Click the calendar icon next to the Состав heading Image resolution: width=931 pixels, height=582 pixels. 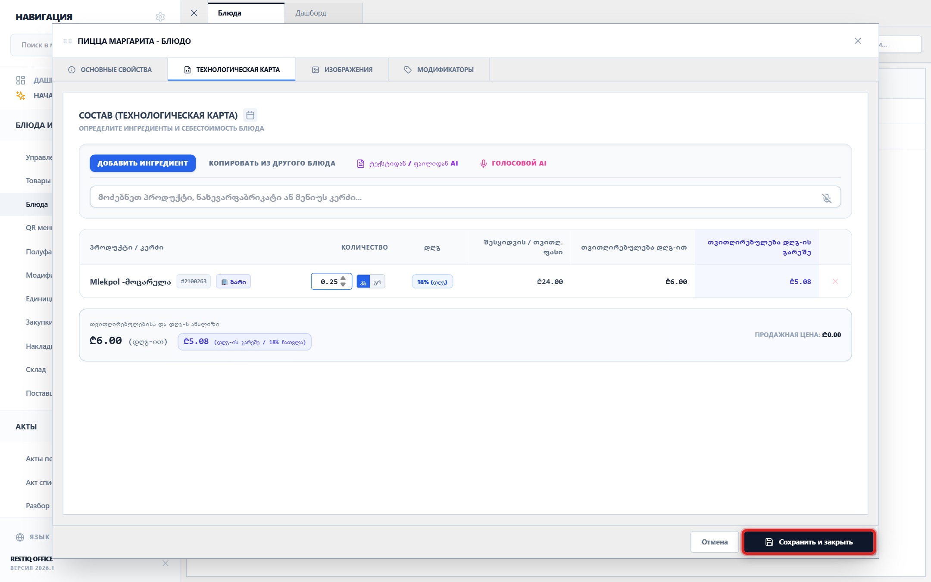pos(250,115)
